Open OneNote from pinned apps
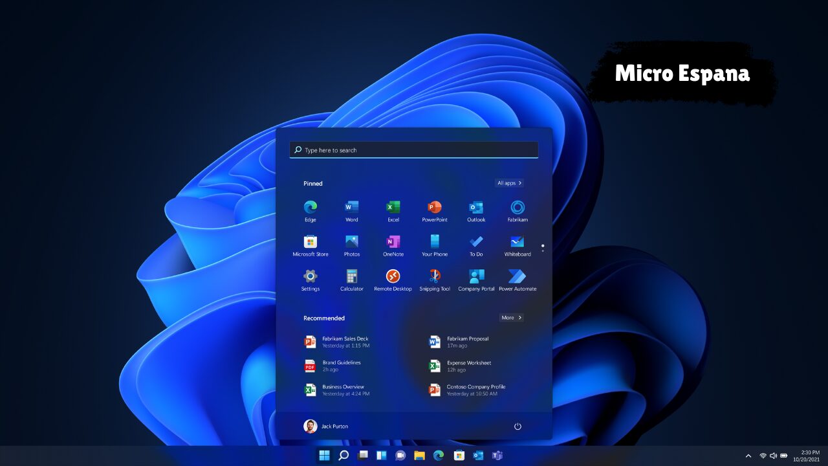 (x=393, y=242)
